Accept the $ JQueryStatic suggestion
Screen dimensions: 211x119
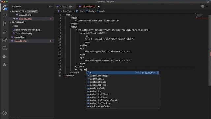(123, 73)
